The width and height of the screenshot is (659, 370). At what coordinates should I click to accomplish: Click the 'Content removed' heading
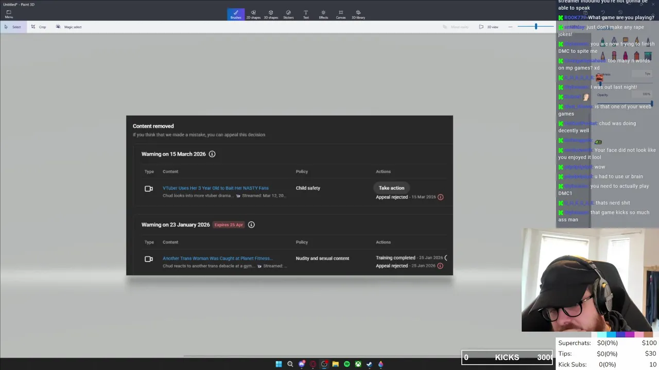point(153,126)
